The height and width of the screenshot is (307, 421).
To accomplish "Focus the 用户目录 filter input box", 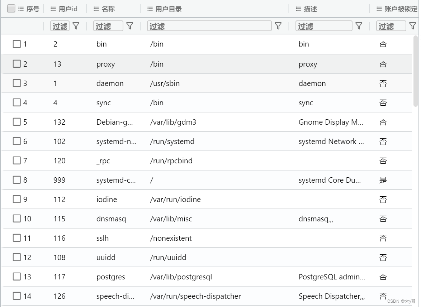I will click(x=209, y=26).
